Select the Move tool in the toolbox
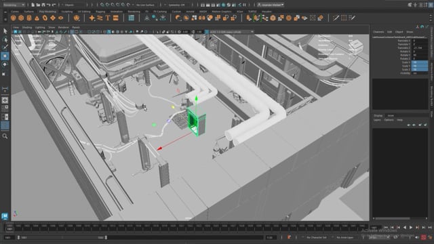Viewport: 434px width, 244px height. [x=5, y=56]
